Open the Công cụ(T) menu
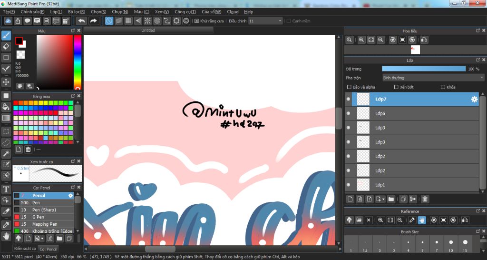Image resolution: width=487 pixels, height=260 pixels. click(185, 12)
